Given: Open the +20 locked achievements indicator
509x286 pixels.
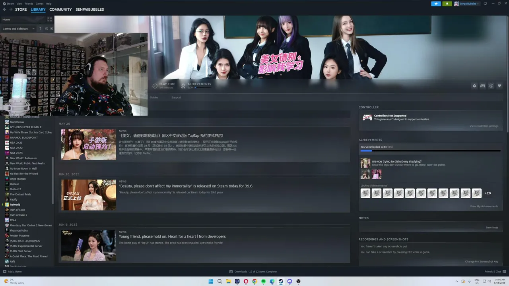Looking at the screenshot, I should pos(488,193).
